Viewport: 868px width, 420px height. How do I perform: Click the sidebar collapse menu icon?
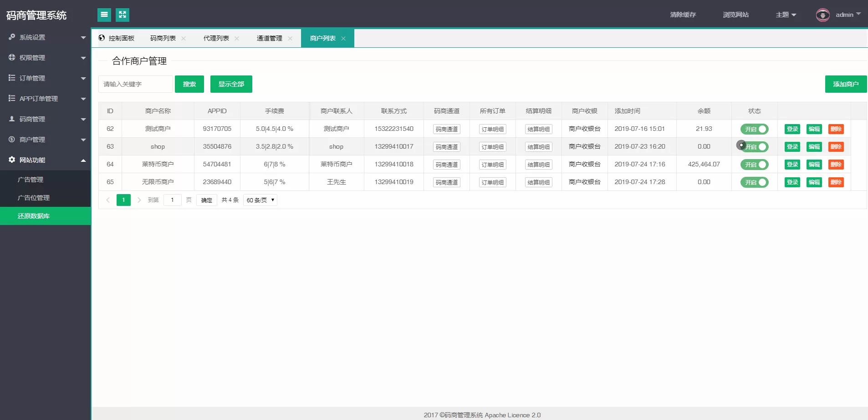(104, 15)
